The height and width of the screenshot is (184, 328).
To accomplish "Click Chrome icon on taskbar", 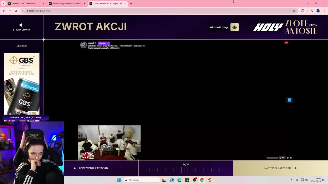I will (x=202, y=180).
